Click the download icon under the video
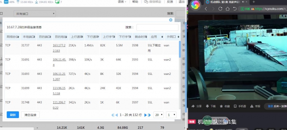 click(207, 106)
